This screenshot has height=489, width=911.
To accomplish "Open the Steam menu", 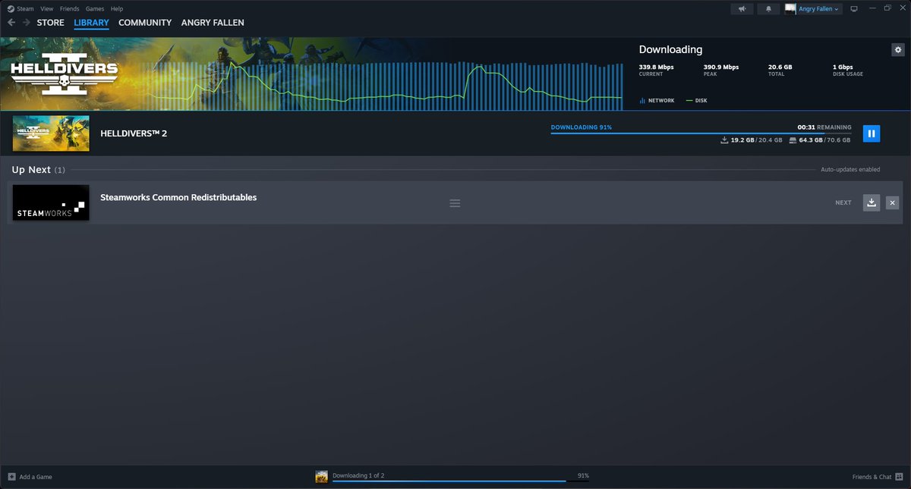I will 26,8.
